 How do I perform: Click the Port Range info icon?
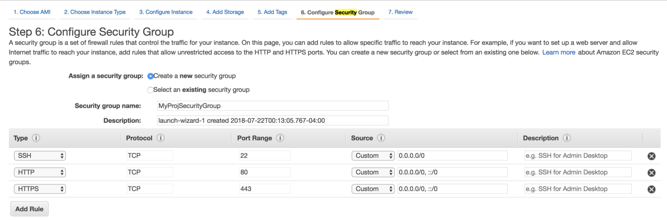280,138
